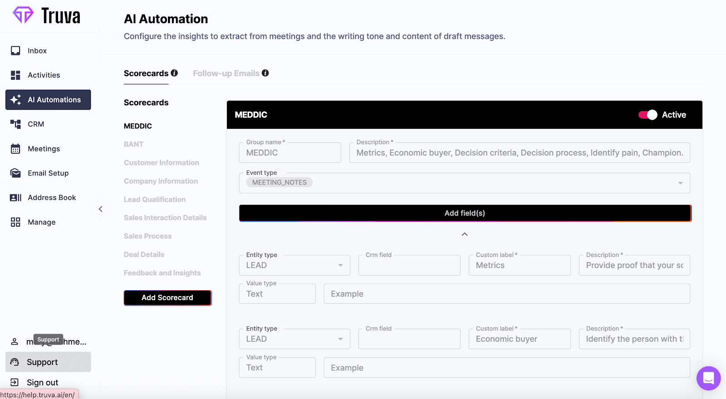The height and width of the screenshot is (399, 726).
Task: Click the user profile person icon
Action: pos(15,342)
